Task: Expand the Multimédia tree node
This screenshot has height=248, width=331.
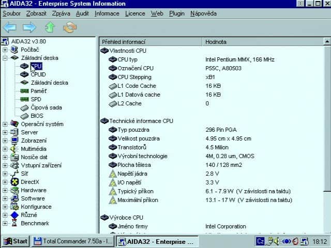Action: (x=5, y=149)
